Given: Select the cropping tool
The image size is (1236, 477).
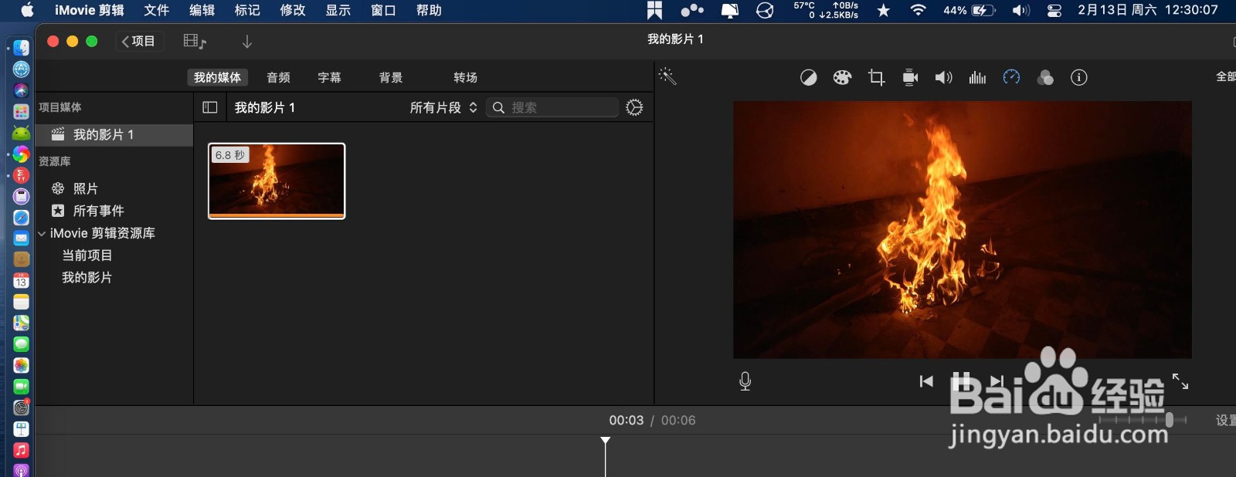Looking at the screenshot, I should click(876, 77).
